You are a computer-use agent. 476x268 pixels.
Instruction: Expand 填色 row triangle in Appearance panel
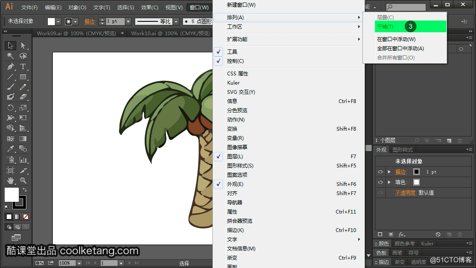point(389,182)
